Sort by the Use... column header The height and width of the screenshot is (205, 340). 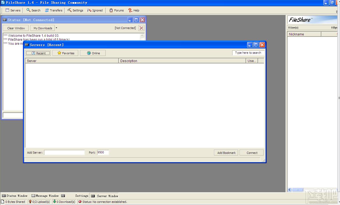tap(252, 61)
